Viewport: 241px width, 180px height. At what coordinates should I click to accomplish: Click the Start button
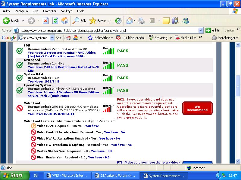(14, 175)
